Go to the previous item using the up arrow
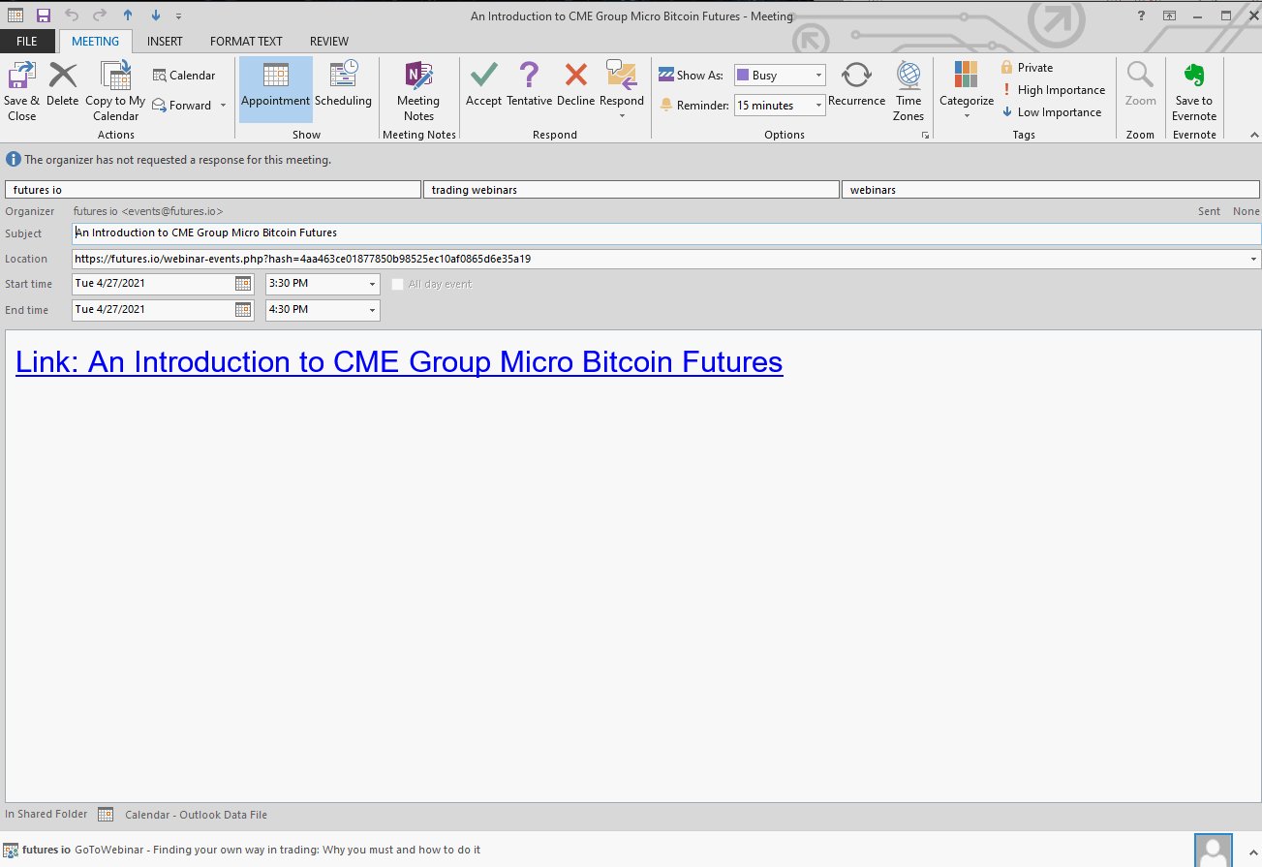Screen dimensions: 1262x867 point(128,15)
